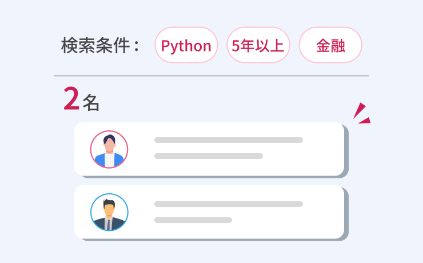Click first card's long gray text line
The height and width of the screenshot is (263, 423).
point(228,140)
